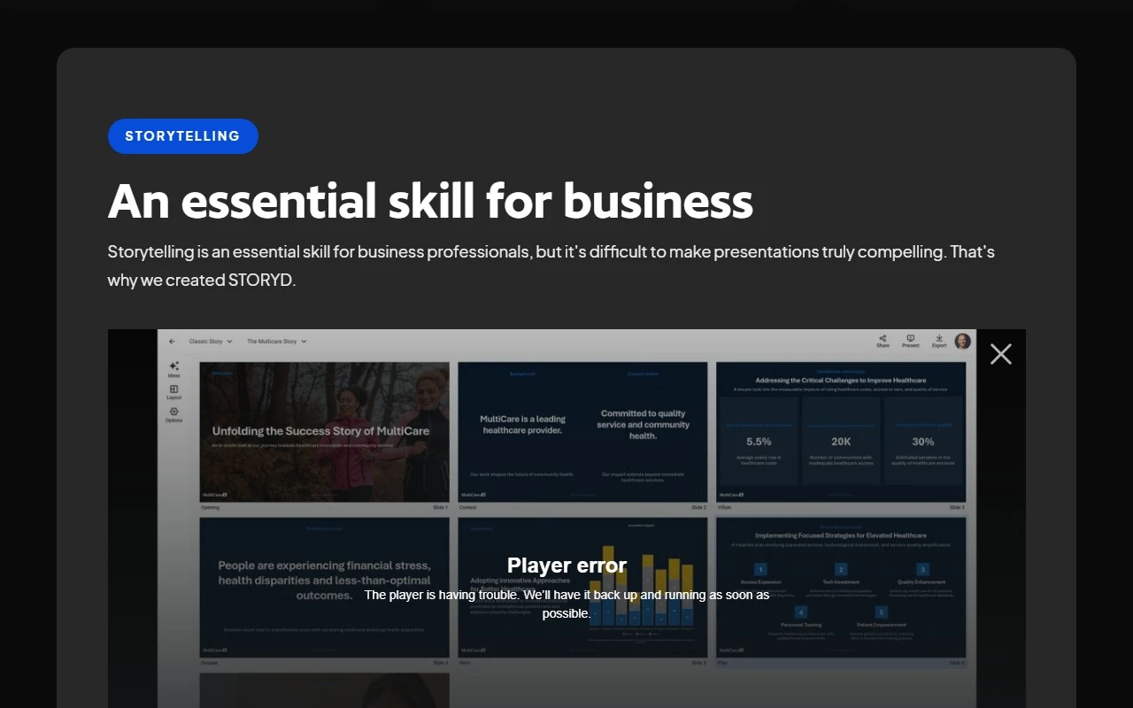Click the Present icon
The width and height of the screenshot is (1133, 708).
point(911,341)
